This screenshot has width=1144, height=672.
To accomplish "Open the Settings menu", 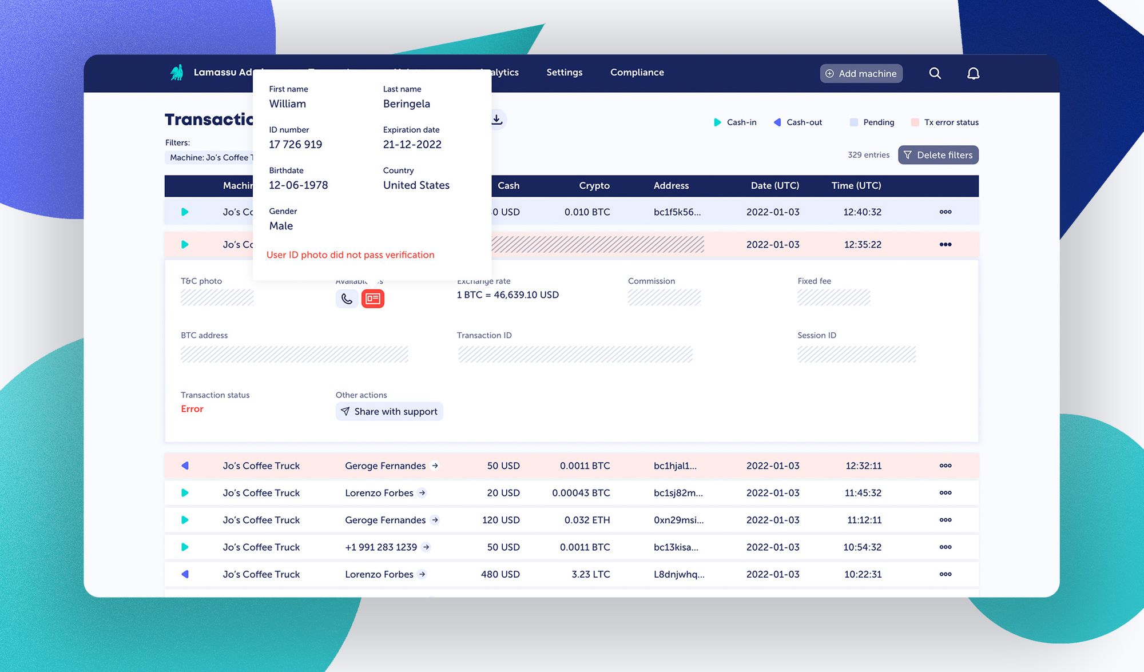I will tap(564, 73).
